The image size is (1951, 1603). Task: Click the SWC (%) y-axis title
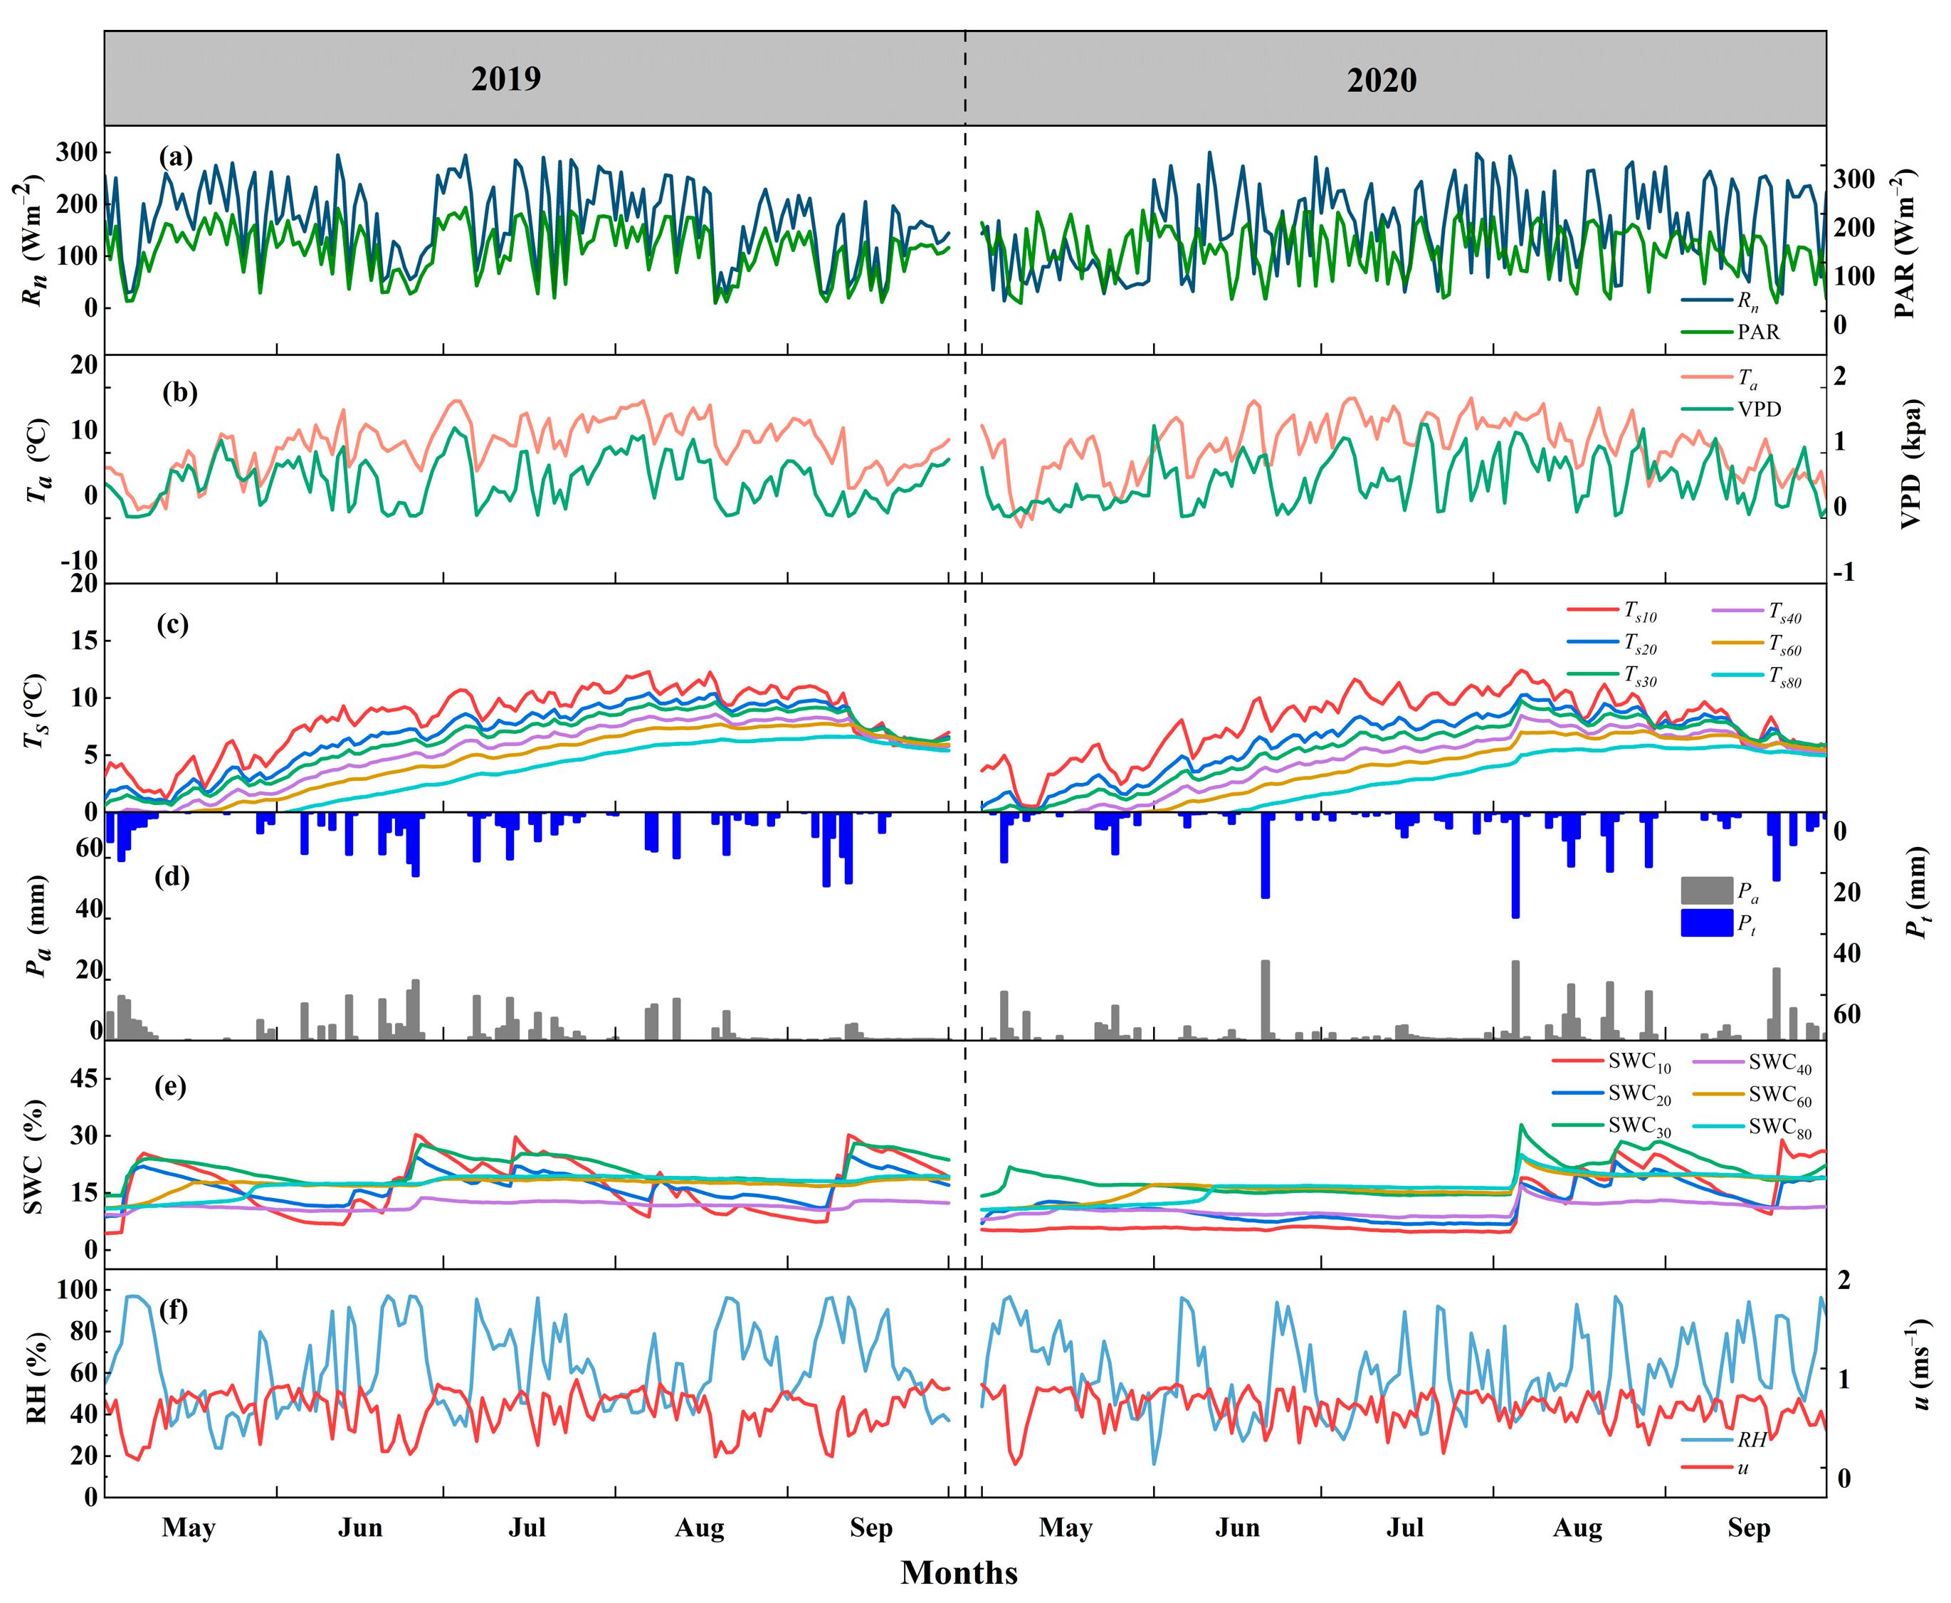(x=34, y=1156)
